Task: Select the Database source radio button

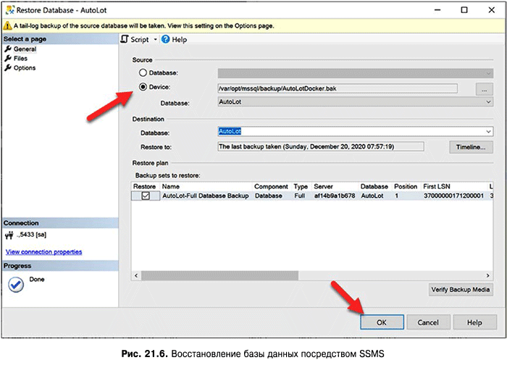Action: pyautogui.click(x=143, y=73)
